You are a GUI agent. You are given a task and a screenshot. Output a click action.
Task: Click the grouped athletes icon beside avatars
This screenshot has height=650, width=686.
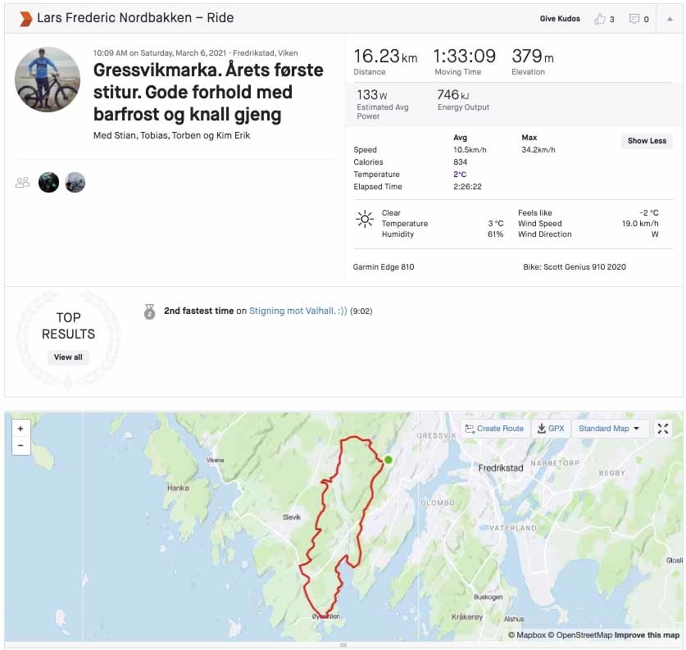pyautogui.click(x=21, y=182)
